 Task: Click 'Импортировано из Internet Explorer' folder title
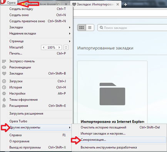[112, 122]
